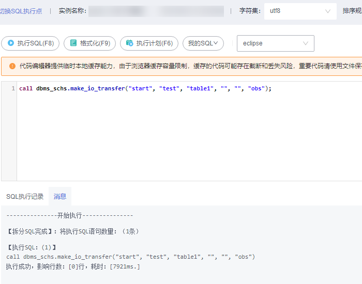Click the 格式化(F9) button label
362x284 pixels.
point(95,43)
